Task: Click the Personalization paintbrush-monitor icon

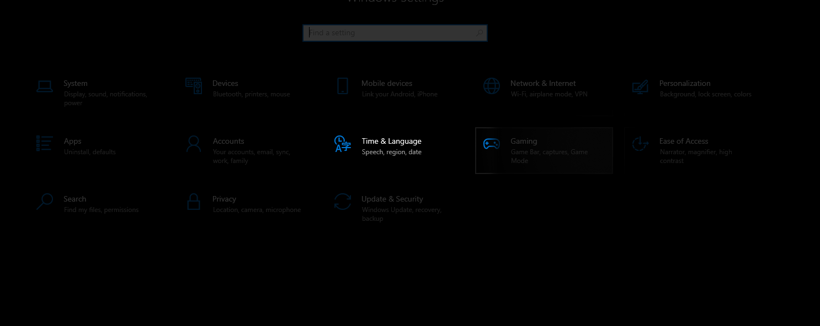Action: (640, 86)
